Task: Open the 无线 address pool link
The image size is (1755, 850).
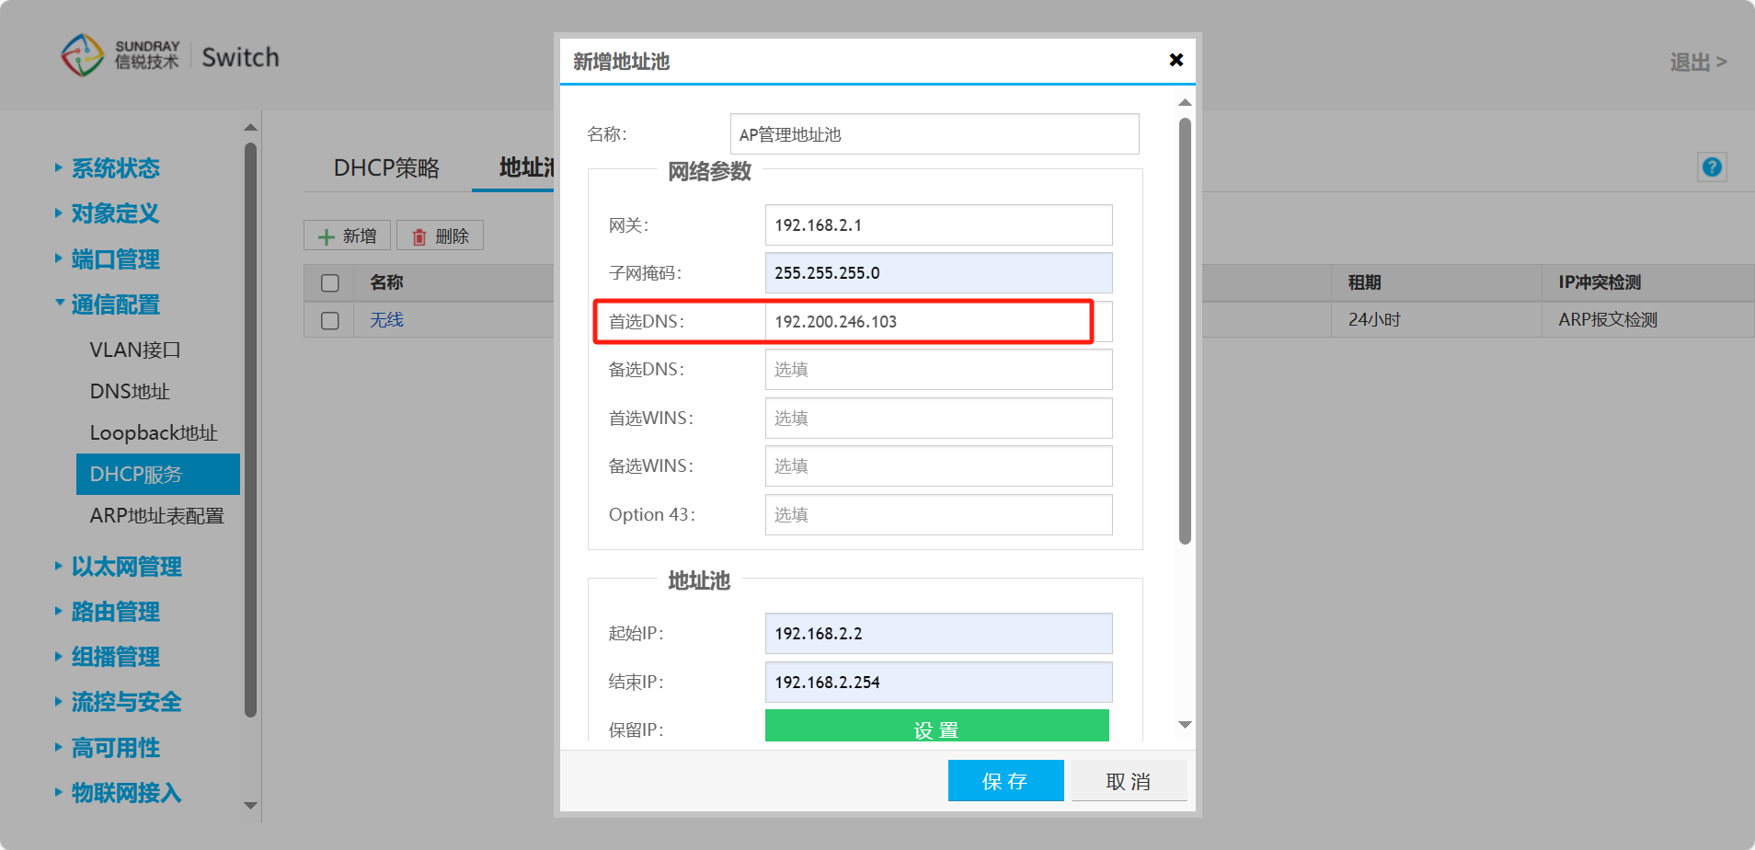Action: [x=386, y=319]
